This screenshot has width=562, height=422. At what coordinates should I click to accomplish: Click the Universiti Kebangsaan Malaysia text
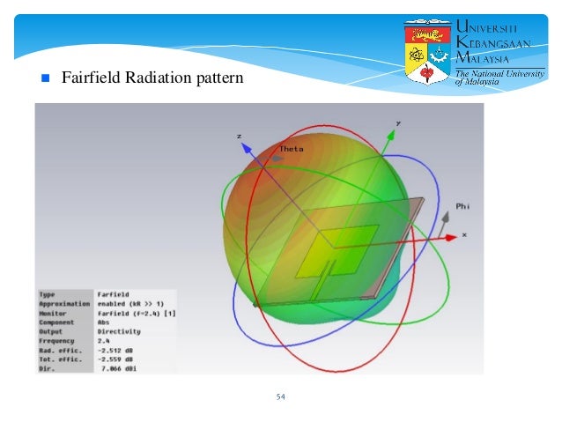coord(493,42)
